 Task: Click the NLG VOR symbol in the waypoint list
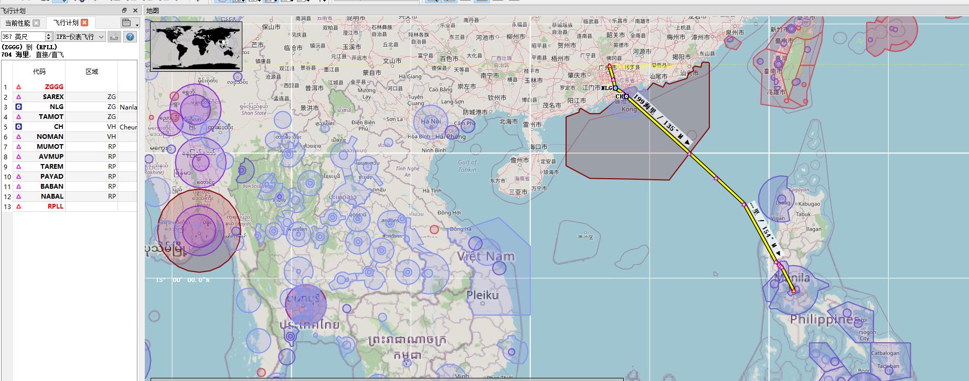pyautogui.click(x=18, y=107)
